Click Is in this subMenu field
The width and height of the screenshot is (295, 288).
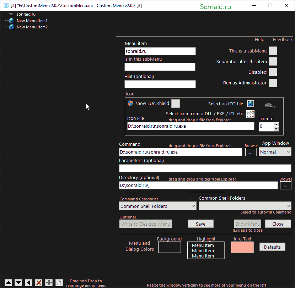(160, 67)
